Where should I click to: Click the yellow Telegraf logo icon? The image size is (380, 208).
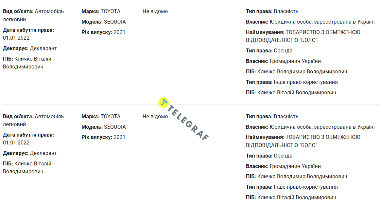(x=163, y=103)
